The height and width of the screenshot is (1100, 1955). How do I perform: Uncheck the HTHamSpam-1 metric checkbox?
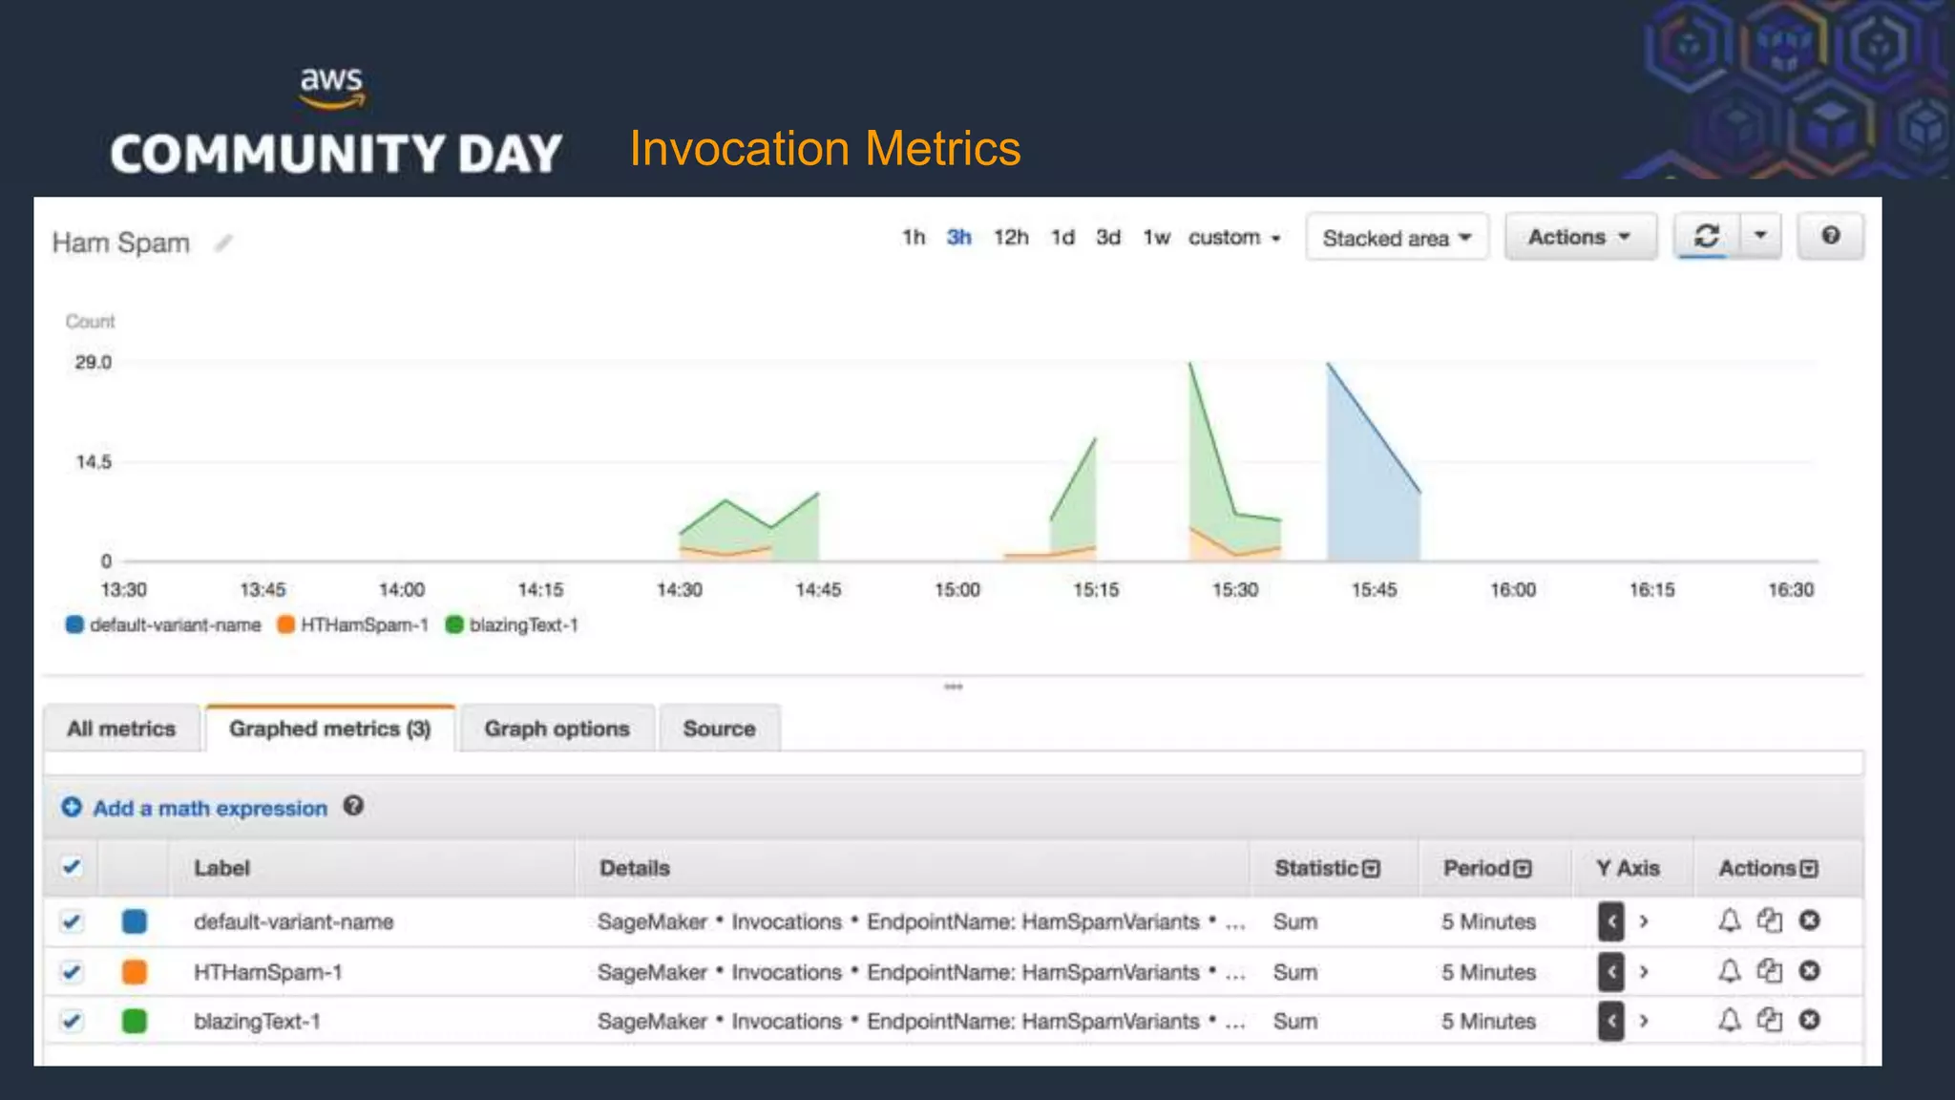coord(72,972)
